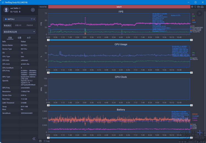Switch to the 设备 tab
206x143 pixels.
click(x=10, y=38)
